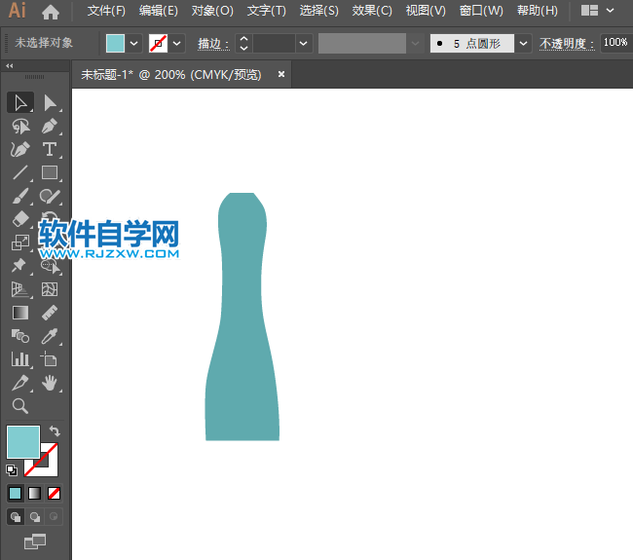Expand the stroke color dropdown in control bar
The height and width of the screenshot is (560, 633).
tap(177, 44)
